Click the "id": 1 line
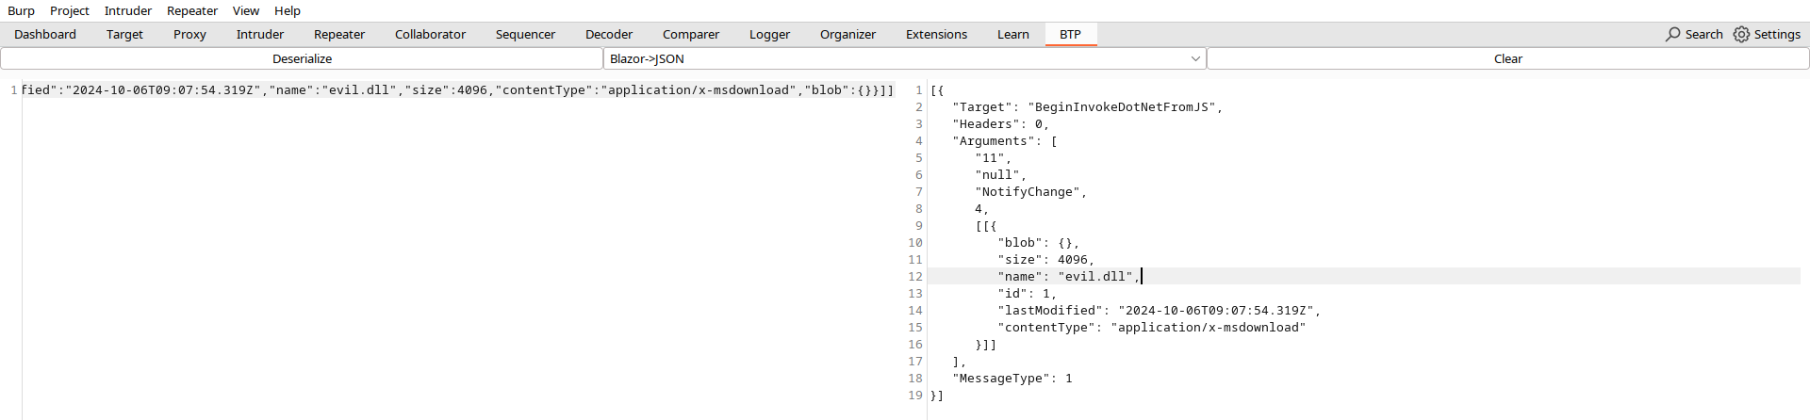This screenshot has height=420, width=1810. pos(1027,294)
